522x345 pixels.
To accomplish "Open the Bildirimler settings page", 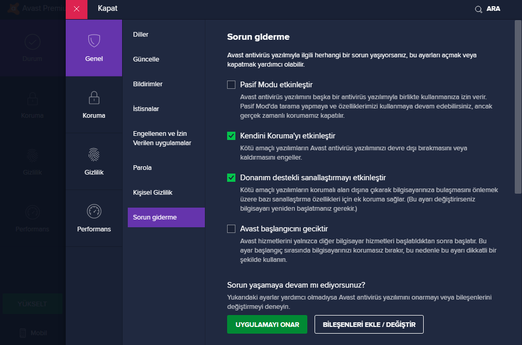I will (x=148, y=84).
